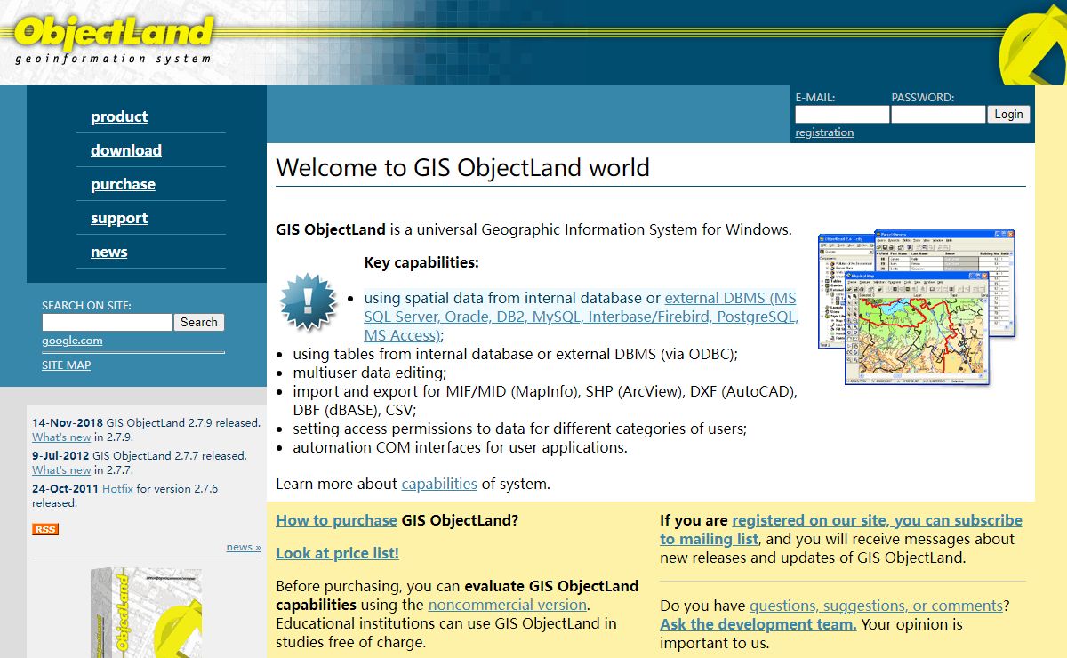Open the news menu item
This screenshot has height=658, width=1067.
point(108,252)
